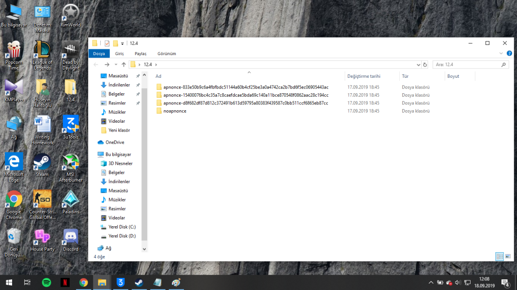517x290 pixels.
Task: Sort files by Değiştirme tarihi column
Action: (364, 76)
